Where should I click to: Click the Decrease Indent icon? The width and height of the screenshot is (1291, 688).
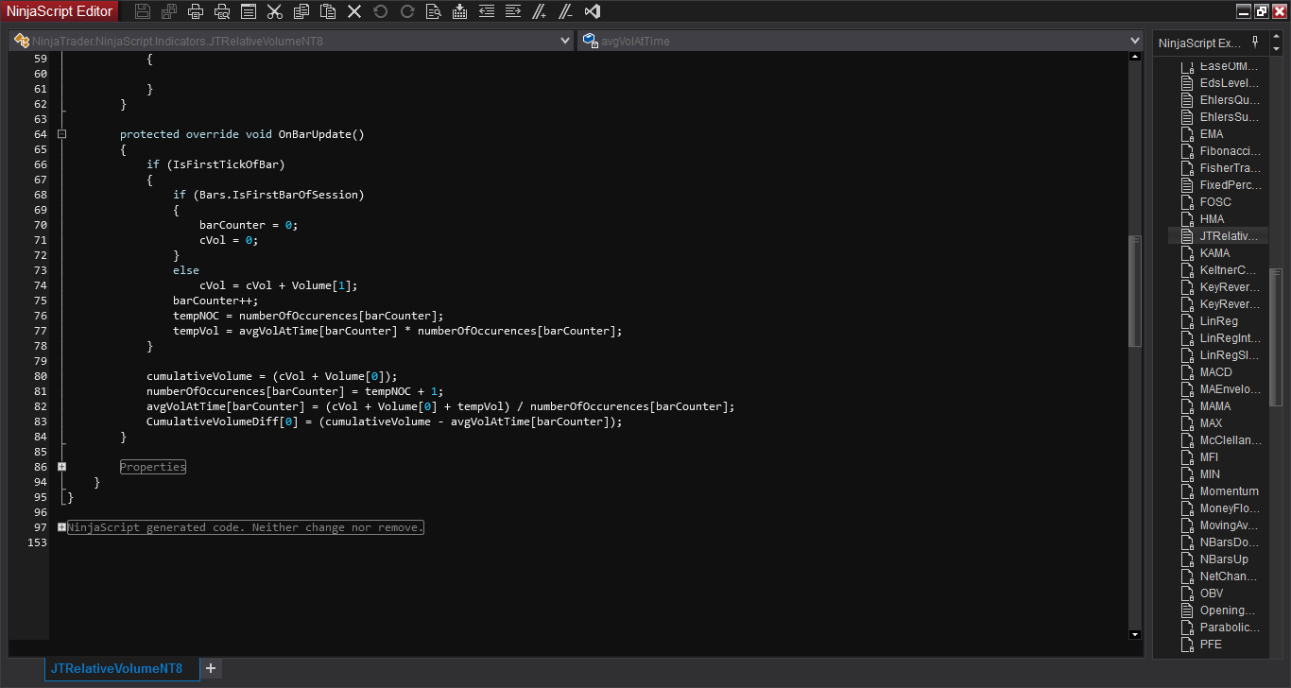coord(487,11)
